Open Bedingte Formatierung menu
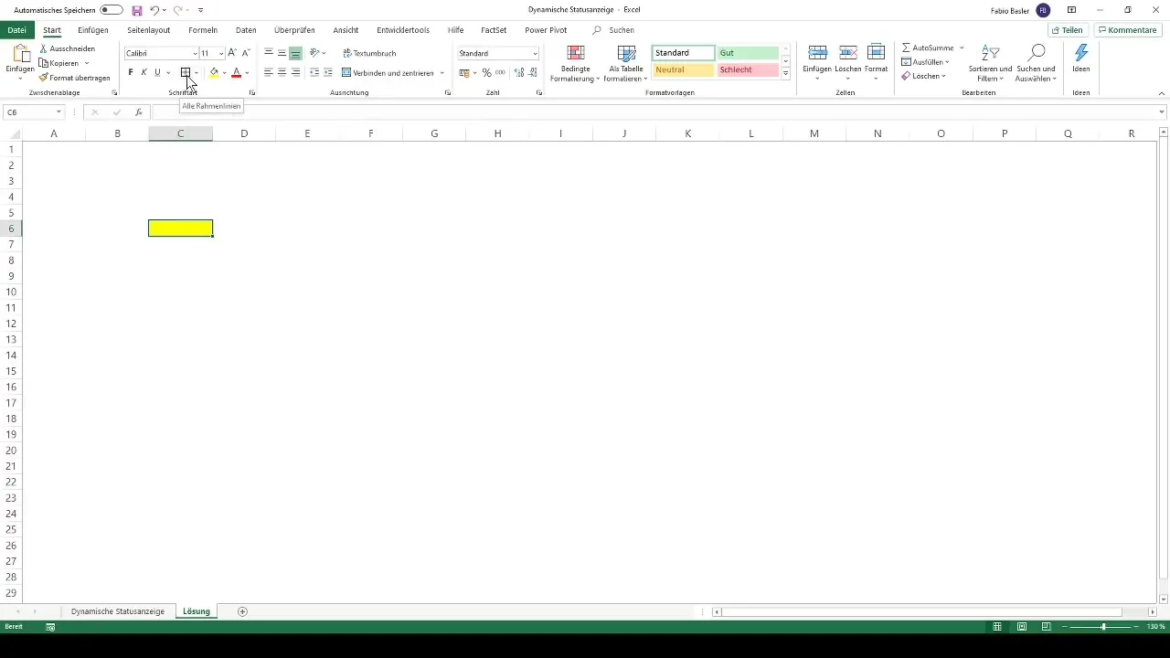This screenshot has width=1170, height=658. tap(575, 63)
